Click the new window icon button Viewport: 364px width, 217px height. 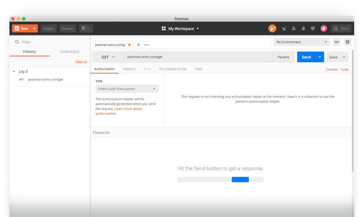coord(86,29)
